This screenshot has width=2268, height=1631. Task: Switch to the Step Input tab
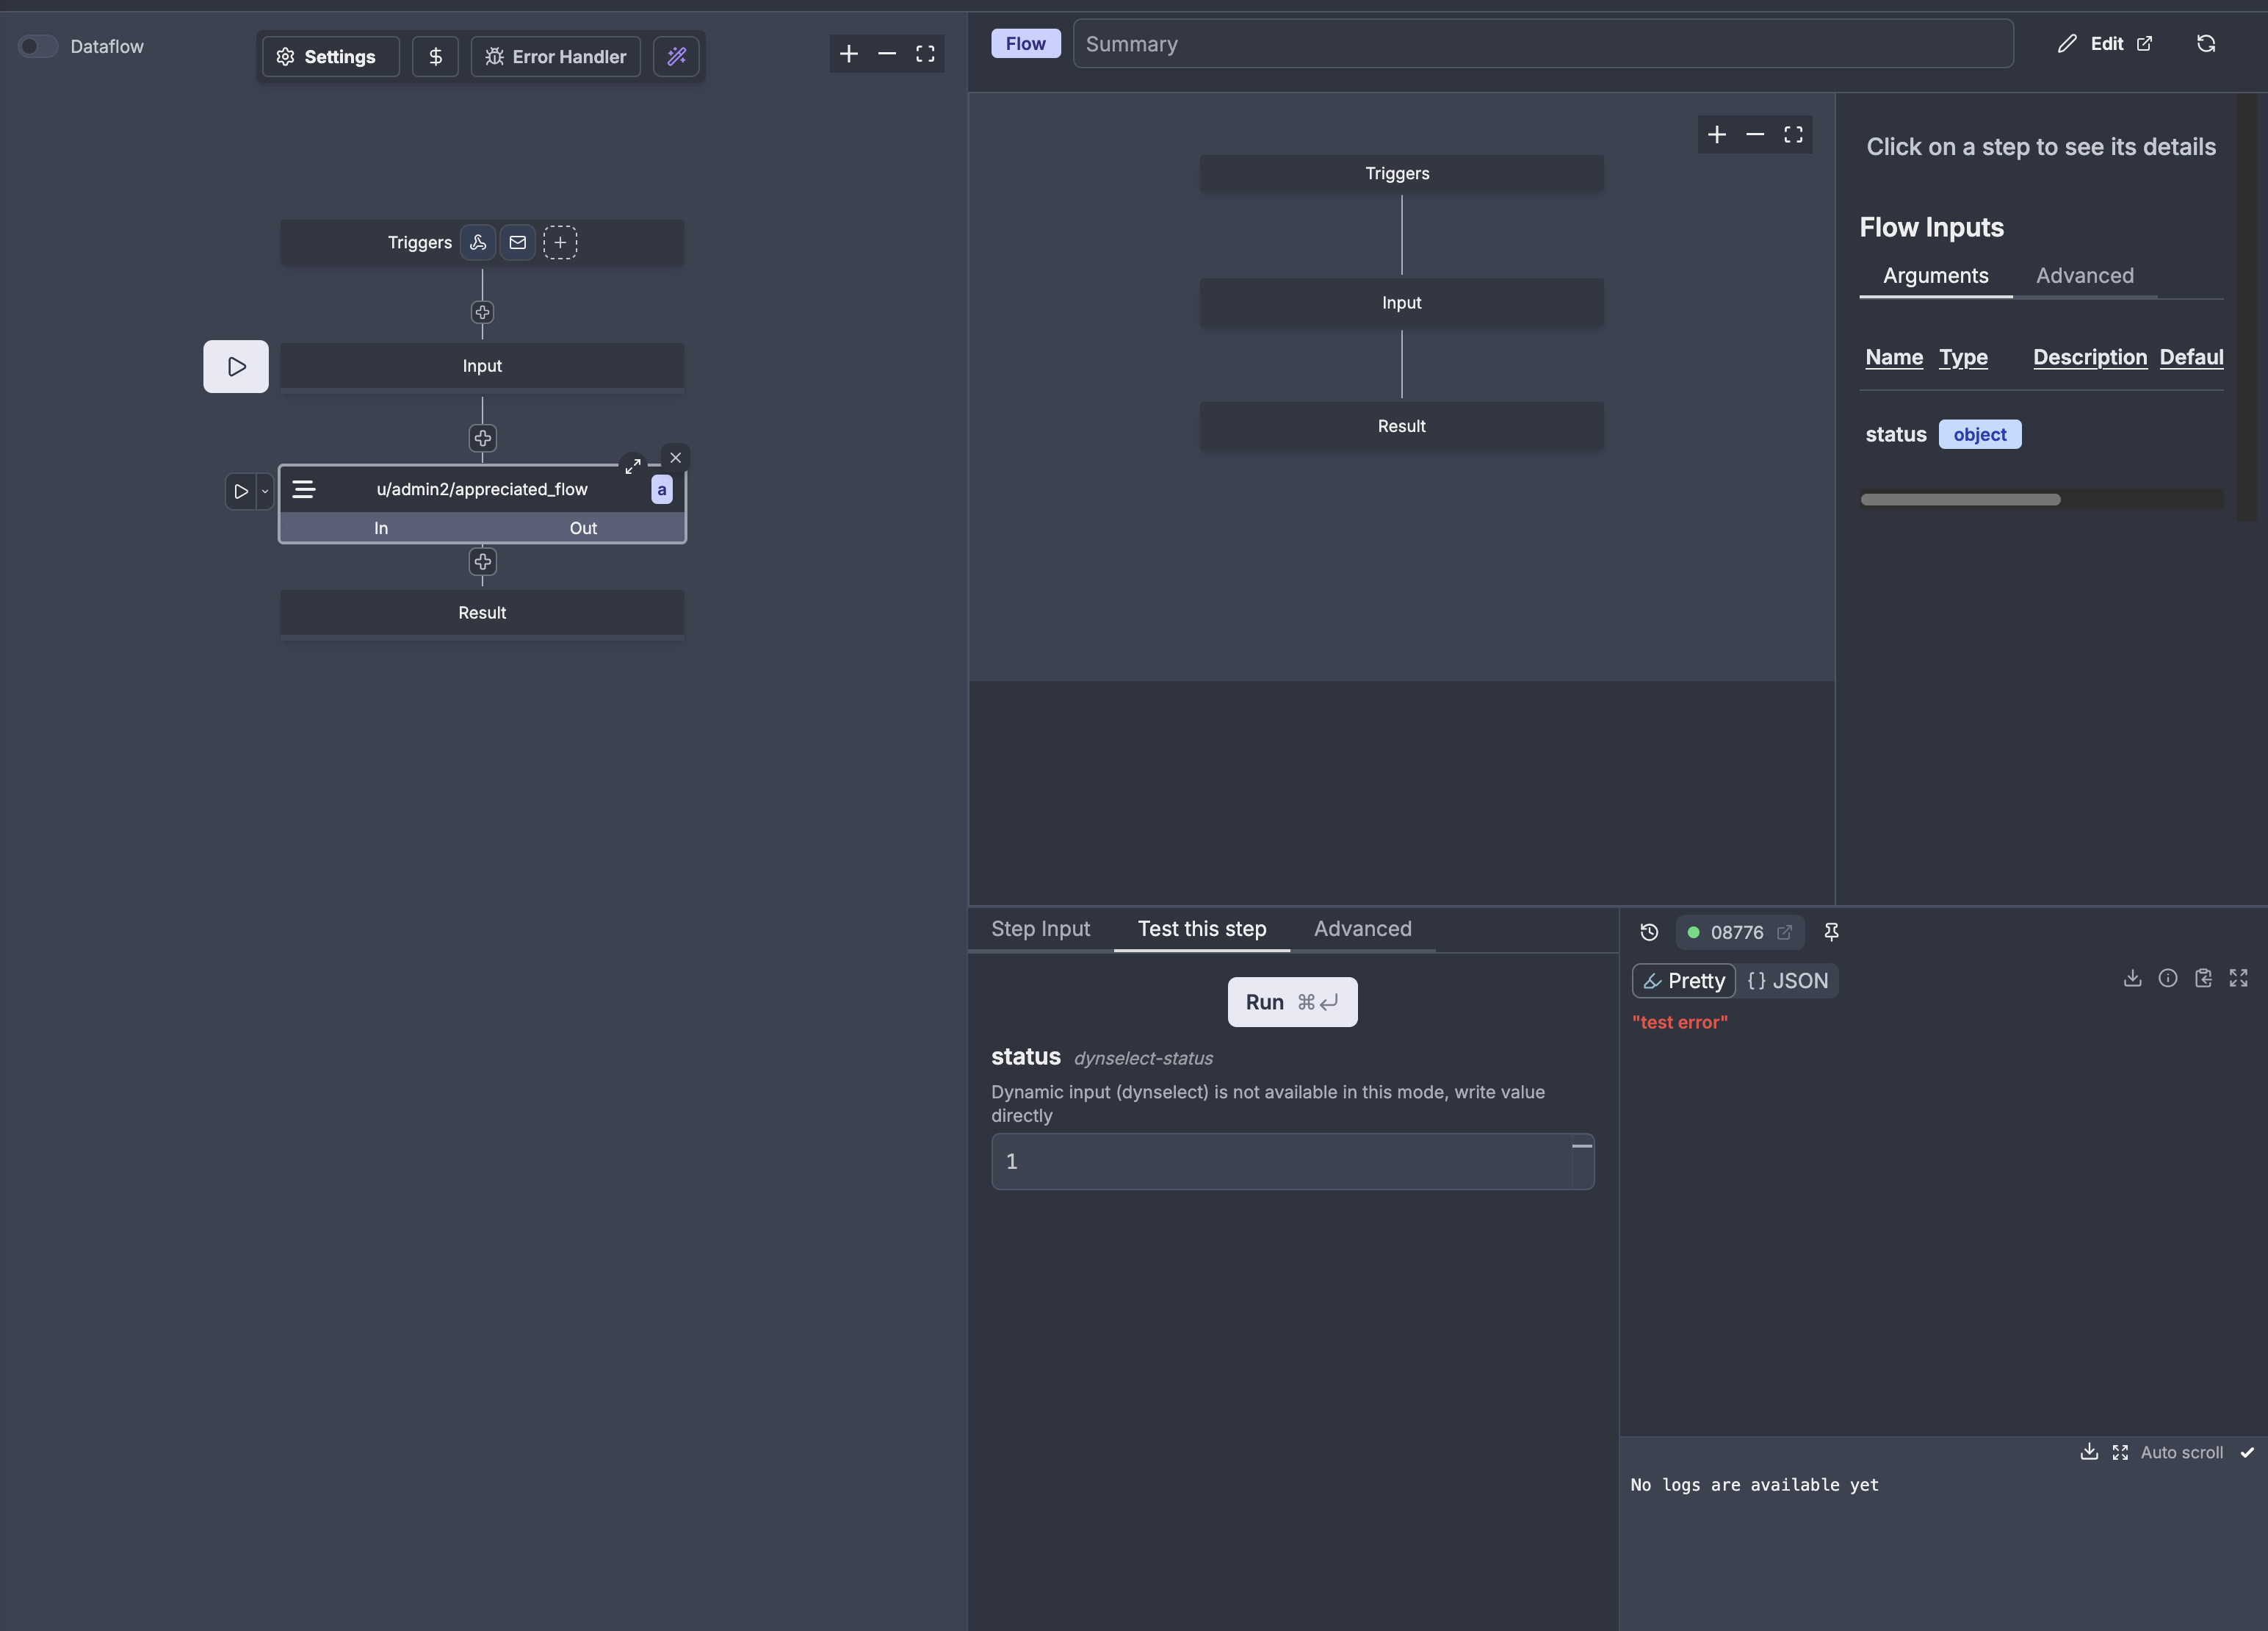click(1040, 929)
